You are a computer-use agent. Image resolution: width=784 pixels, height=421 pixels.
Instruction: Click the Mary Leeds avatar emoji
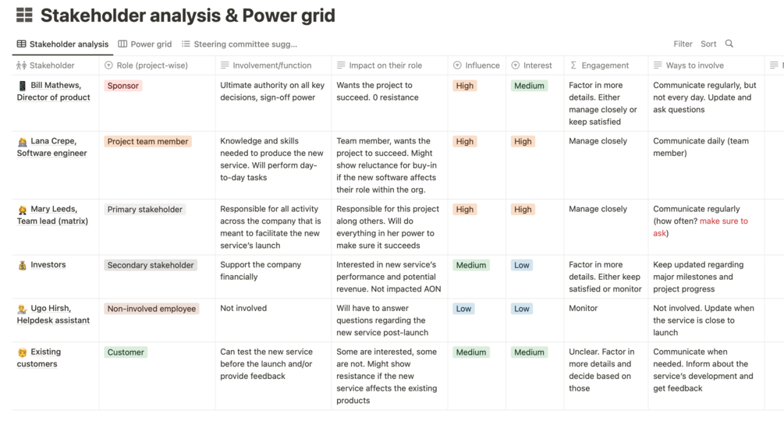point(22,210)
